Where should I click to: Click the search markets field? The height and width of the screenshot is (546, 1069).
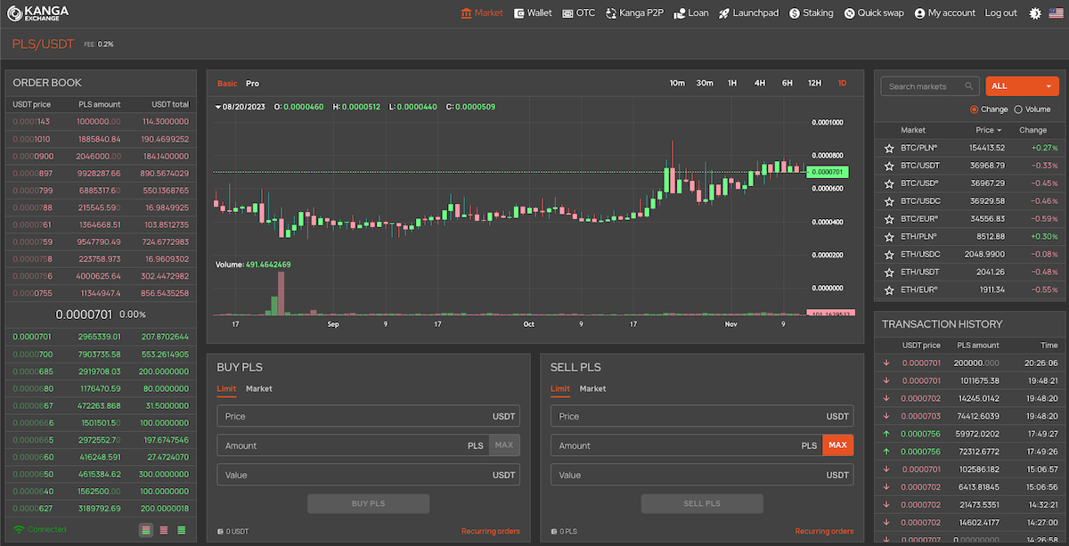point(930,86)
